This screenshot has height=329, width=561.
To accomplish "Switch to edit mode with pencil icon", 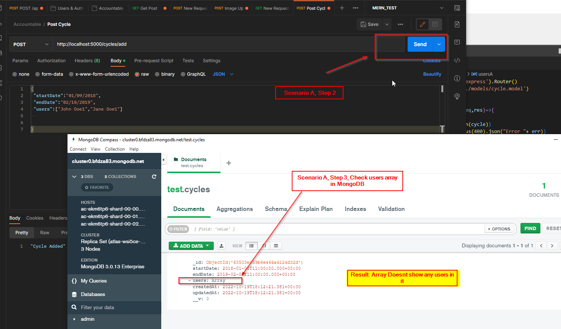I will pyautogui.click(x=423, y=24).
